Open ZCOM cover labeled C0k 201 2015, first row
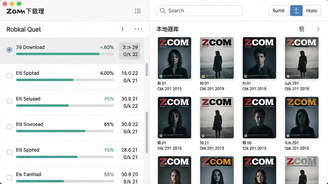This screenshot has width=328, height=184. pyautogui.click(x=175, y=58)
